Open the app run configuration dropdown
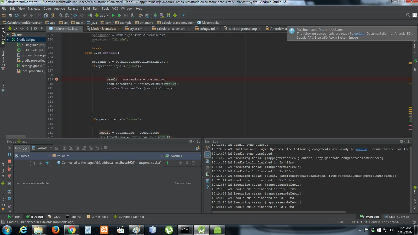Viewport: 418px width, 235px height. 102,15
